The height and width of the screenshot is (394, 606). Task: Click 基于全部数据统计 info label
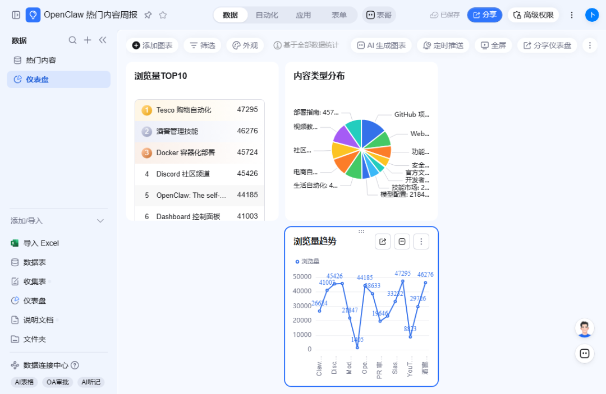click(306, 45)
